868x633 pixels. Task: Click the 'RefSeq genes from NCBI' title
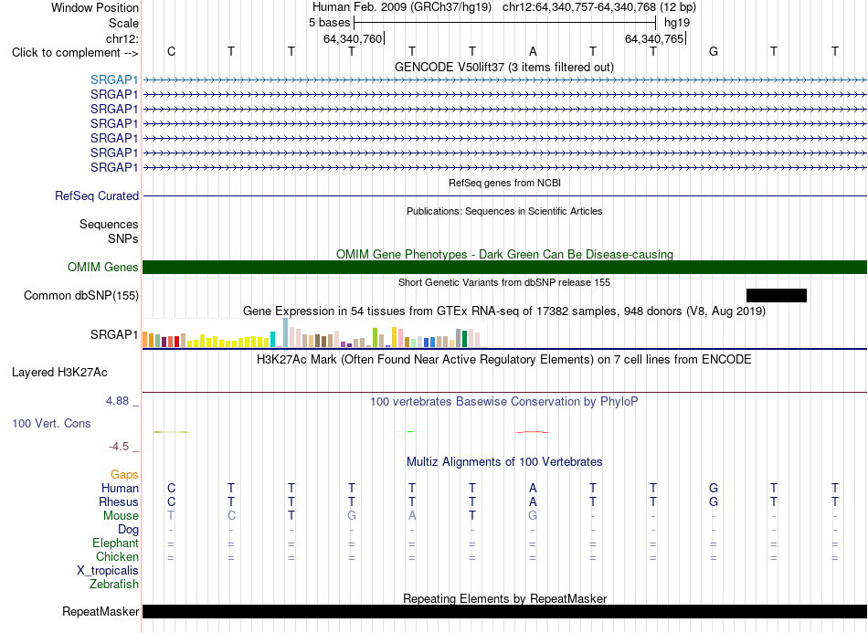(504, 183)
